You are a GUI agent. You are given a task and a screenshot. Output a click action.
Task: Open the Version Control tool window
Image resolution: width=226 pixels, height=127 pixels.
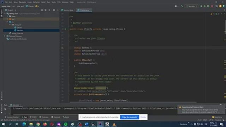click(12, 117)
